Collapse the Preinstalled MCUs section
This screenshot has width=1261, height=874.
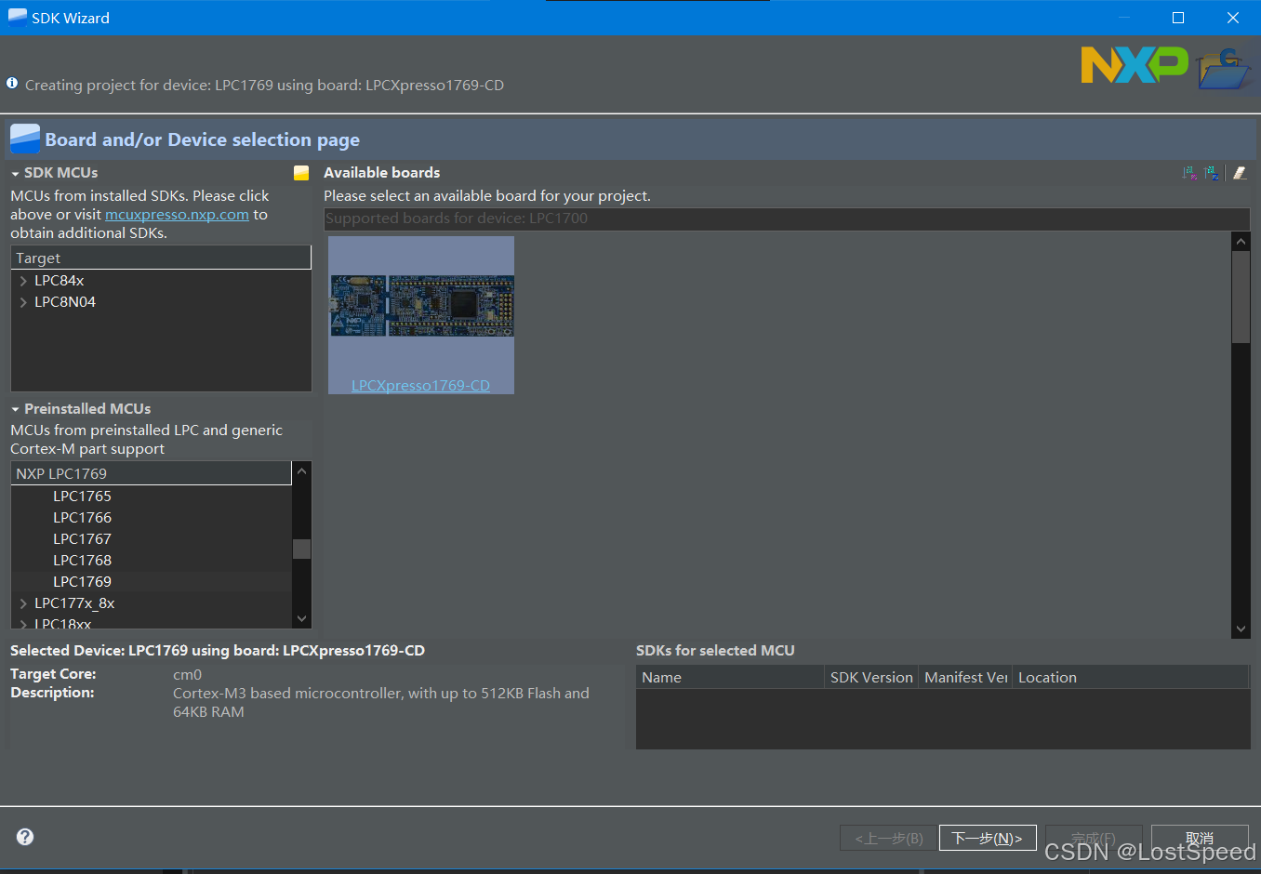pyautogui.click(x=15, y=410)
